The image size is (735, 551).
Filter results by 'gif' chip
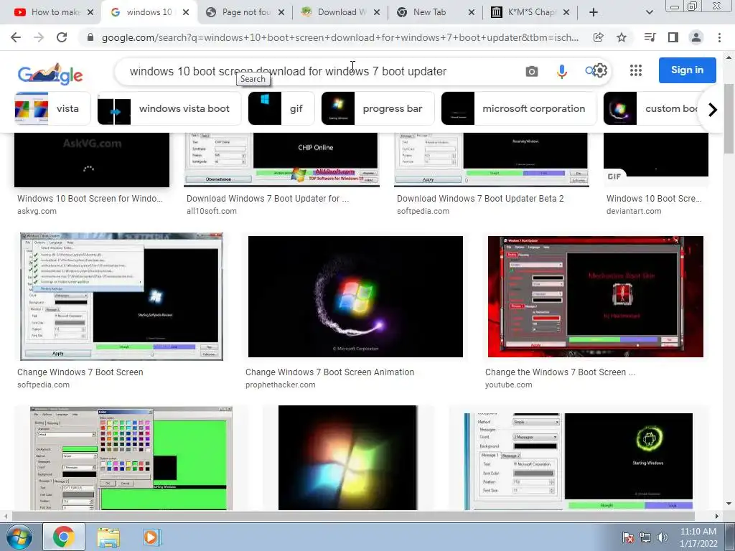281,109
